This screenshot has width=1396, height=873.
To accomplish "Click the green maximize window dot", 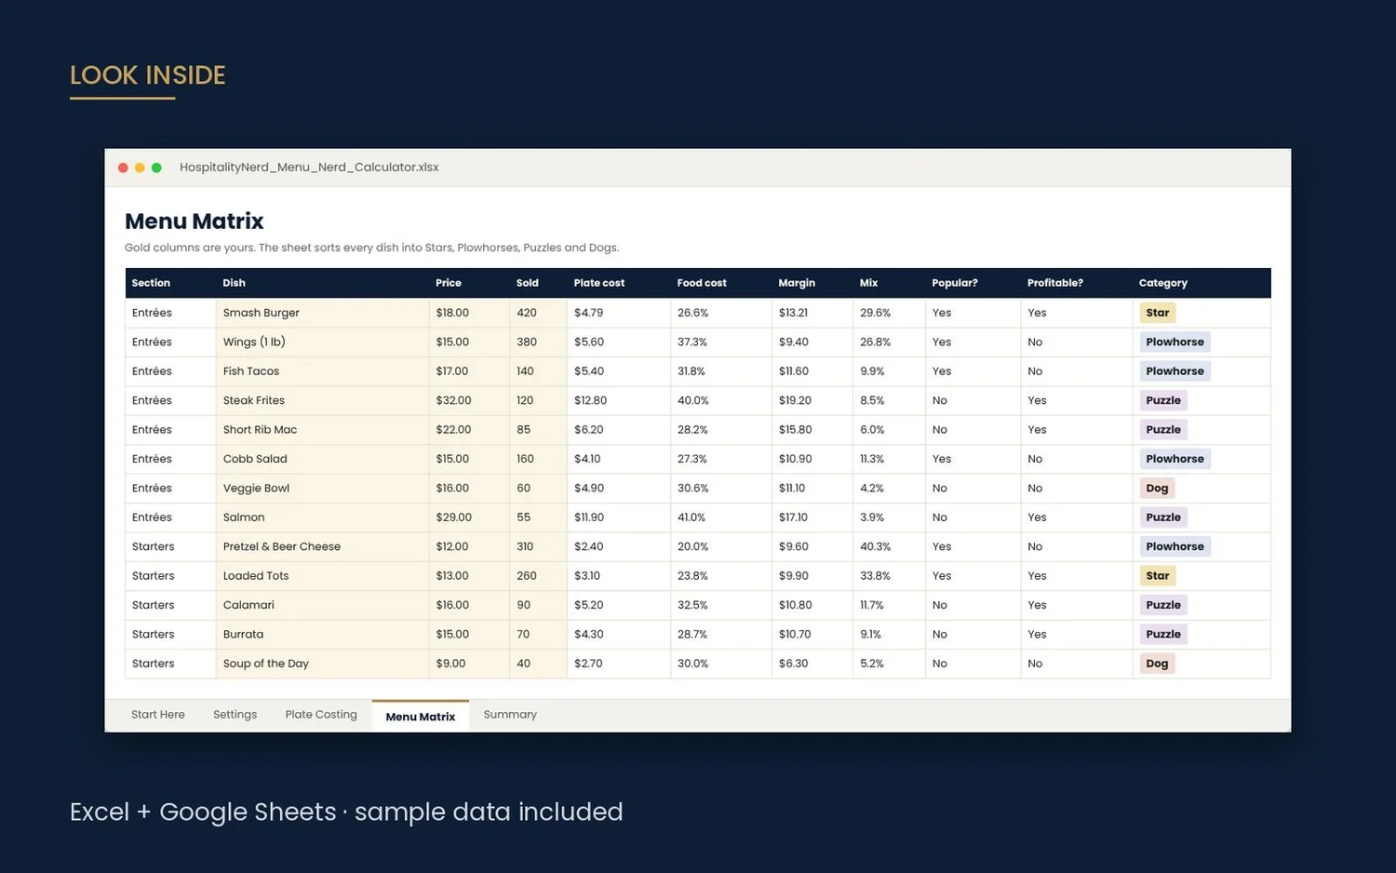I will click(156, 168).
